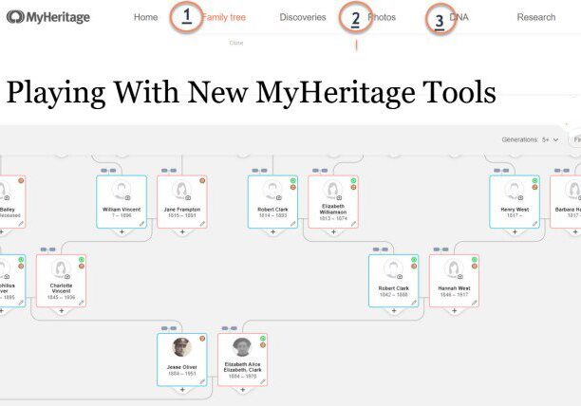Image resolution: width=581 pixels, height=406 pixels.
Task: Add a photo to Charlotte Vincent via camera icon
Action: pos(67,276)
